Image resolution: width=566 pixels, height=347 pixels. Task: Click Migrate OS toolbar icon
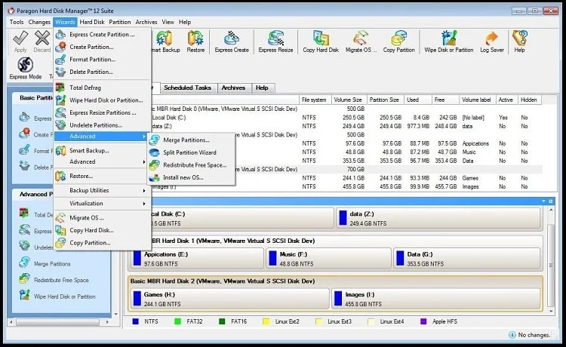tap(361, 38)
